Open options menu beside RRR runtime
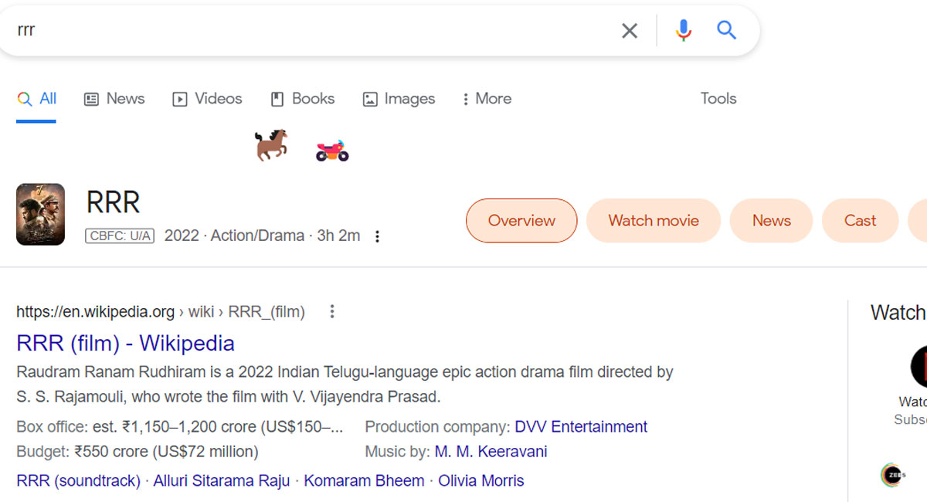The width and height of the screenshot is (927, 502). 377,236
